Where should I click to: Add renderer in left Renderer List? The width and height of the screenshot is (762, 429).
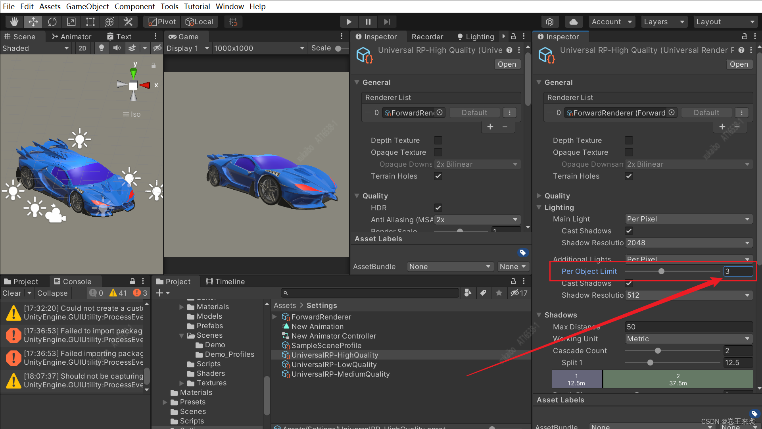(490, 127)
